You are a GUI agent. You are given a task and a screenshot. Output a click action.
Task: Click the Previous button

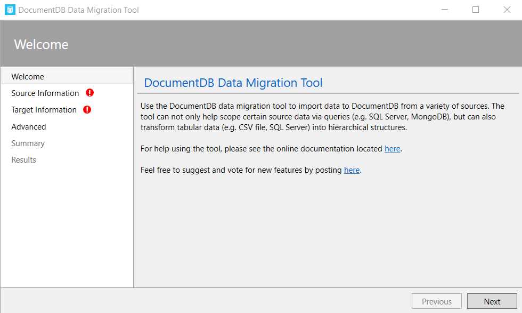point(436,301)
